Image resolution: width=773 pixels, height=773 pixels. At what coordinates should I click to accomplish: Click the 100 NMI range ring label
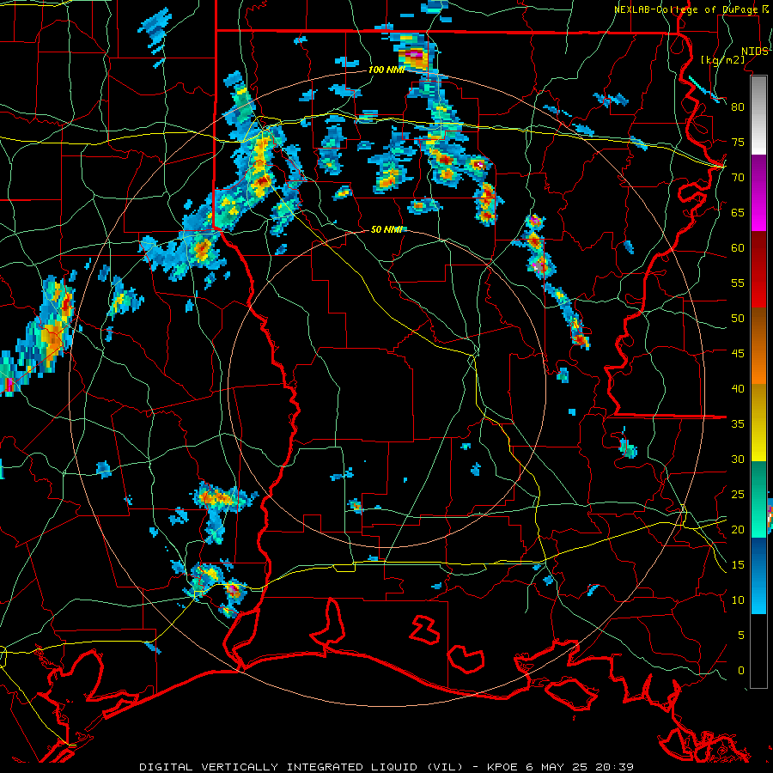pyautogui.click(x=386, y=70)
